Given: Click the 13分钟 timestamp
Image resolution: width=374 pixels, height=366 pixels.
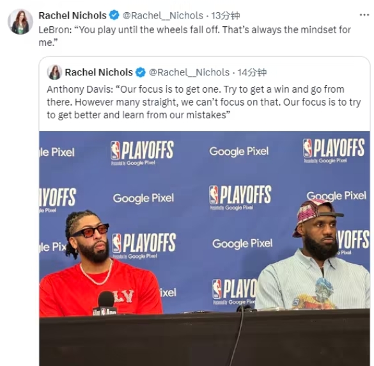Looking at the screenshot, I should [x=226, y=15].
